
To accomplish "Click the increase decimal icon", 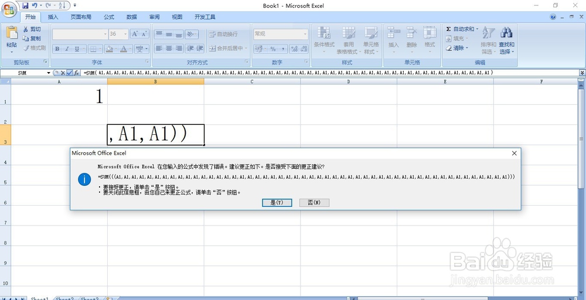I will pyautogui.click(x=295, y=49).
